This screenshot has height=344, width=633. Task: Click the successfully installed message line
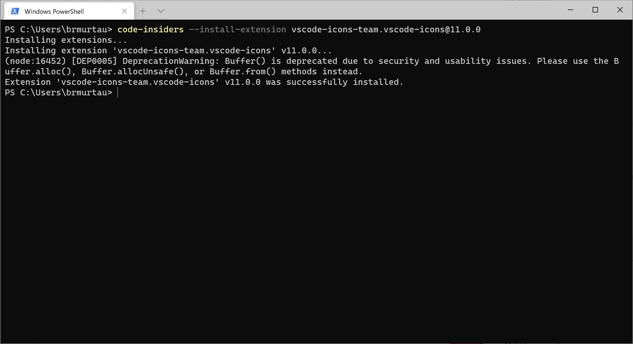(x=203, y=82)
